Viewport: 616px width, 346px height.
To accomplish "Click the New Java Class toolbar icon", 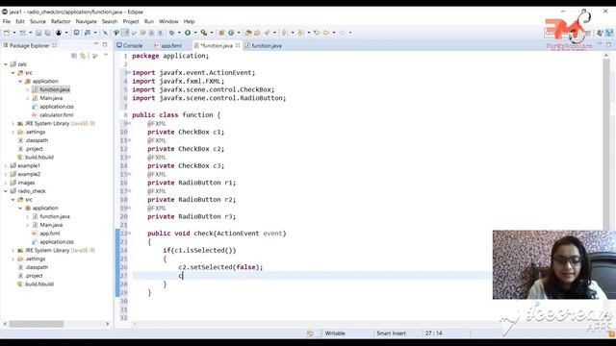I will [x=231, y=33].
